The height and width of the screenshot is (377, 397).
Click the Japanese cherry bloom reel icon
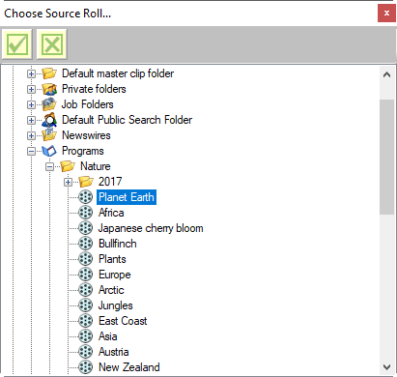point(86,228)
